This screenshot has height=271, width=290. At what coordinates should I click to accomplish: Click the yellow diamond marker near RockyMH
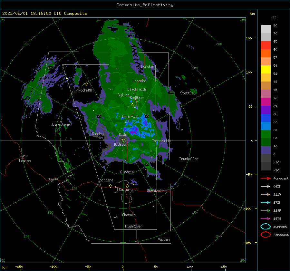coord(86,84)
